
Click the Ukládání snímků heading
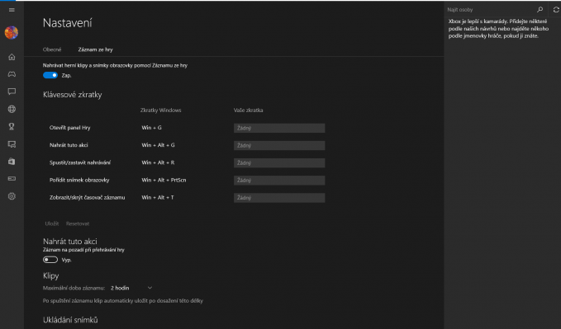pos(70,320)
